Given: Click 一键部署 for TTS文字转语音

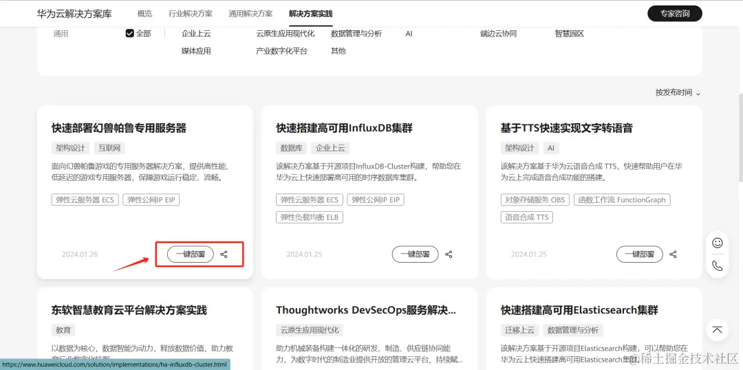Looking at the screenshot, I should coord(640,254).
